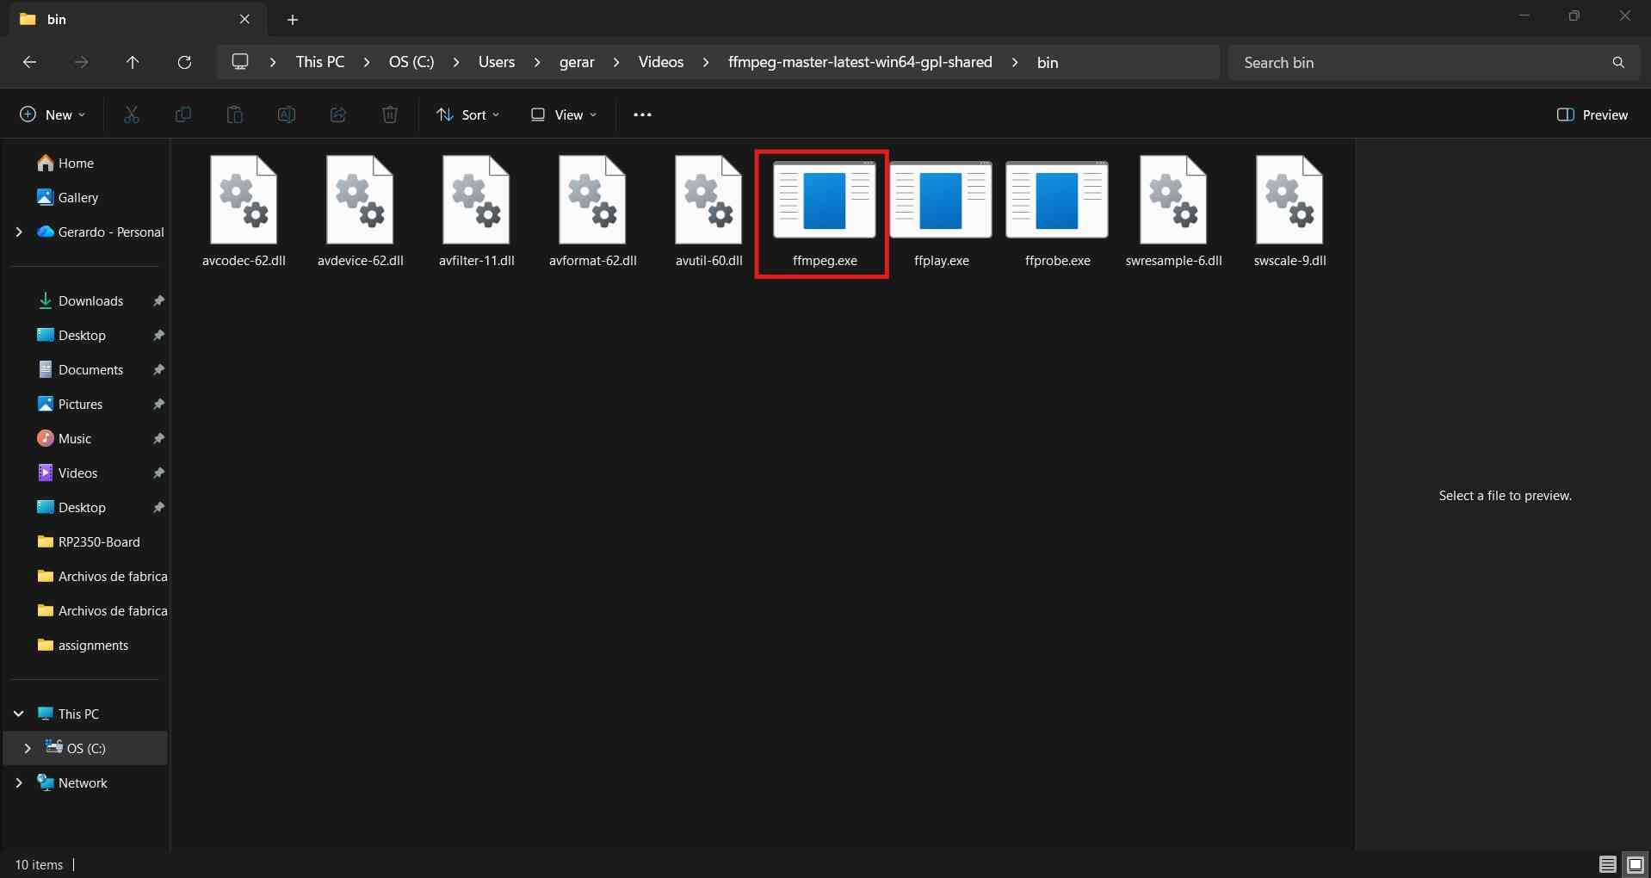Image resolution: width=1651 pixels, height=878 pixels.
Task: Select swscale-9.dll file
Action: click(1289, 212)
